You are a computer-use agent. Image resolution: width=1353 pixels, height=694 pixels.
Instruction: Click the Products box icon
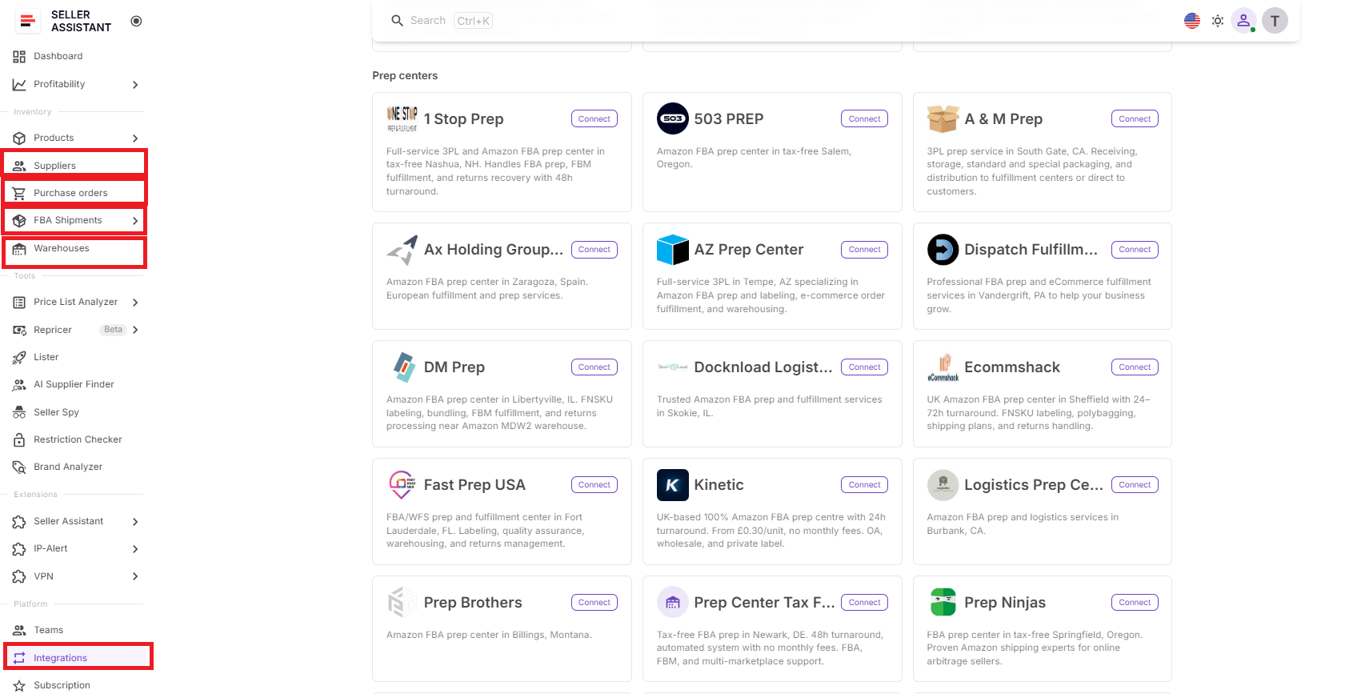click(x=19, y=138)
